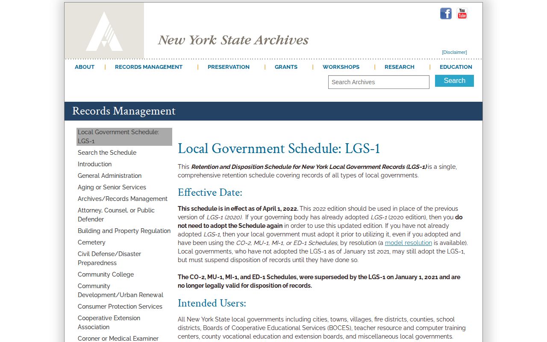Click the blue Search button
The width and height of the screenshot is (547, 342).
point(454,81)
